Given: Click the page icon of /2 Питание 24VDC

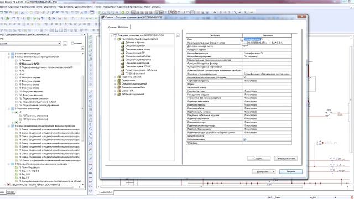Looking at the screenshot, I should (x=17, y=64).
